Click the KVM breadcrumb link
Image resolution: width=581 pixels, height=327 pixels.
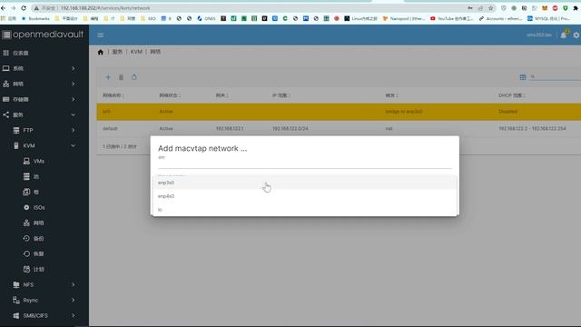[136, 52]
